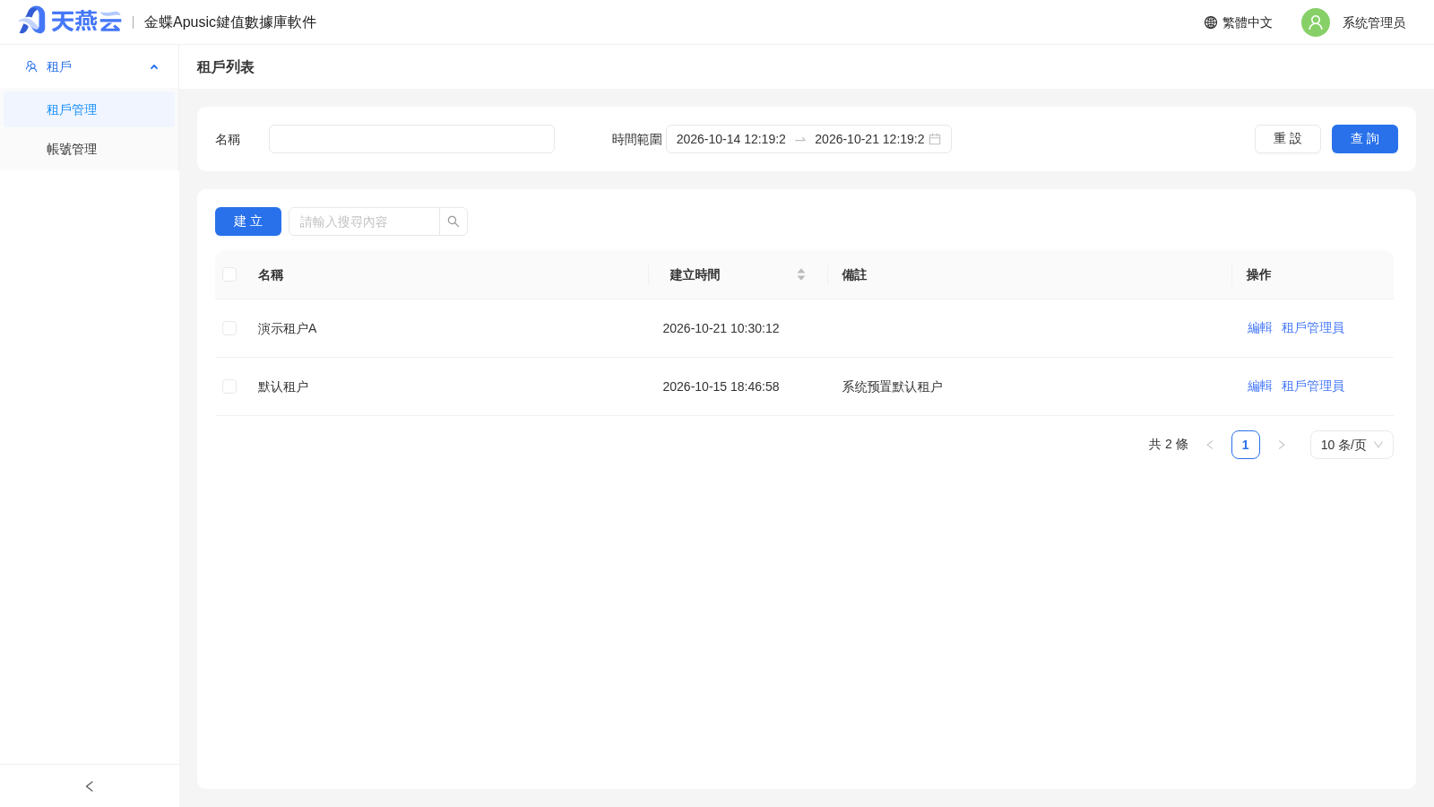Viewport: 1434px width, 807px height.
Task: Click the 重設 reset button
Action: pos(1288,139)
